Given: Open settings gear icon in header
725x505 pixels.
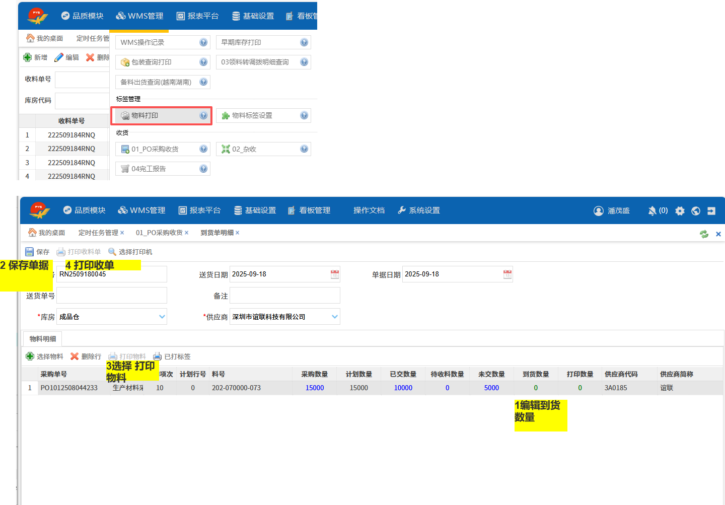Looking at the screenshot, I should pos(680,211).
